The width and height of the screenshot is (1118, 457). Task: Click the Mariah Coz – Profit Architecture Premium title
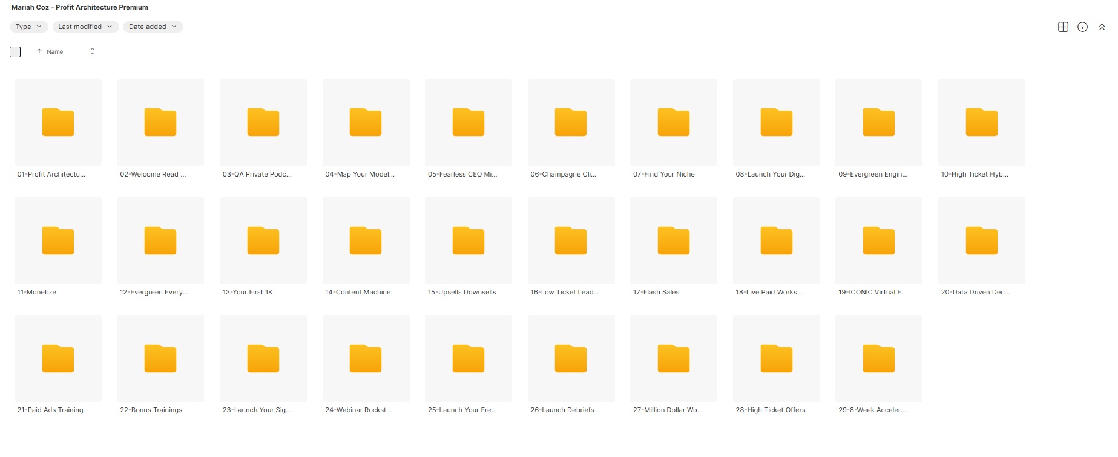click(x=80, y=7)
